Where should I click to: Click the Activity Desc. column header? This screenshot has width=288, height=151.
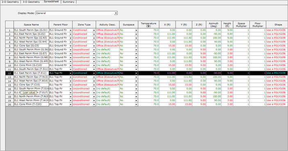coord(107,25)
